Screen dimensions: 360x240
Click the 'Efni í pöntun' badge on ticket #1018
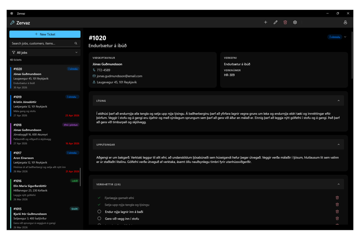(71, 125)
